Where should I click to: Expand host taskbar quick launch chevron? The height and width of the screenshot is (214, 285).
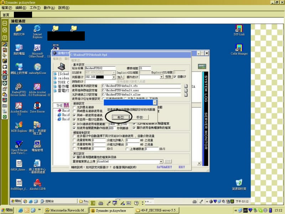(39, 210)
